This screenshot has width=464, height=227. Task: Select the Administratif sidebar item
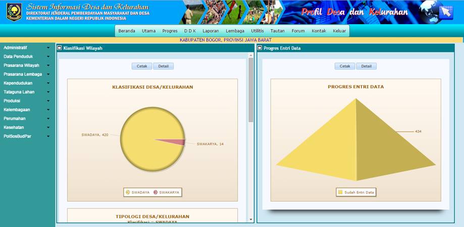[x=15, y=47]
